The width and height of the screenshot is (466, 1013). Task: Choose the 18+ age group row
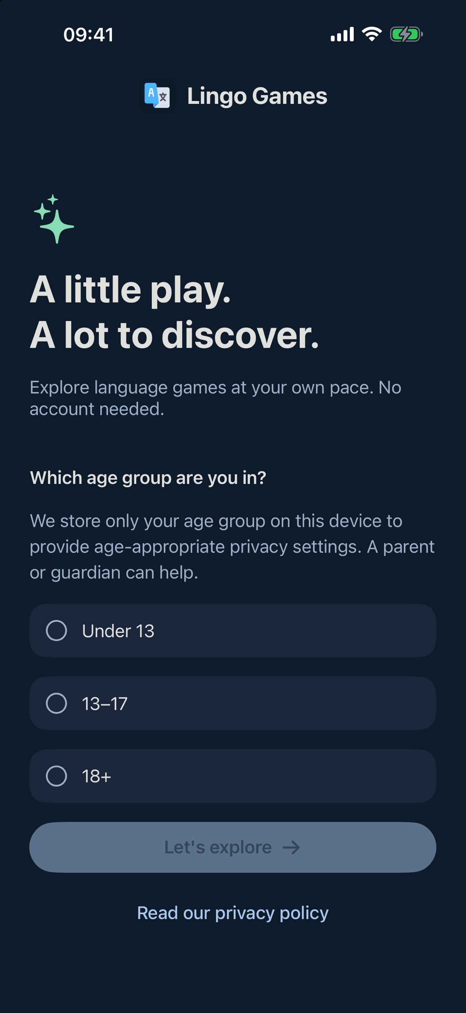tap(232, 776)
